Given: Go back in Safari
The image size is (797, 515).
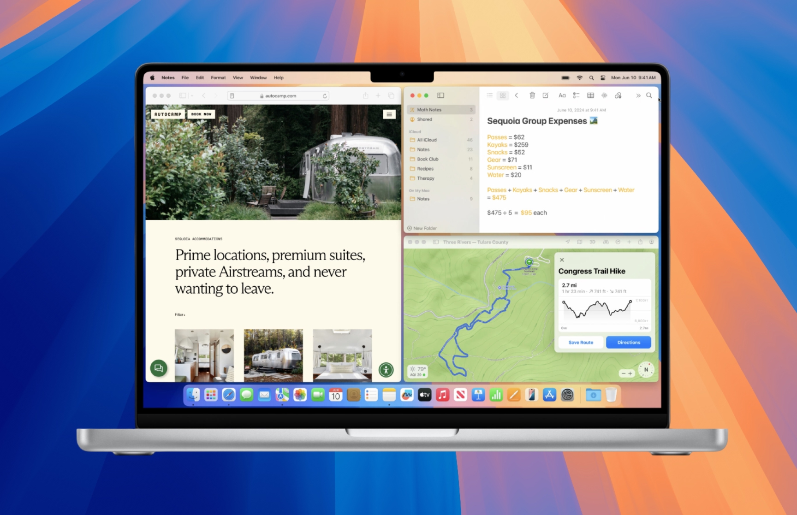Looking at the screenshot, I should pos(203,96).
